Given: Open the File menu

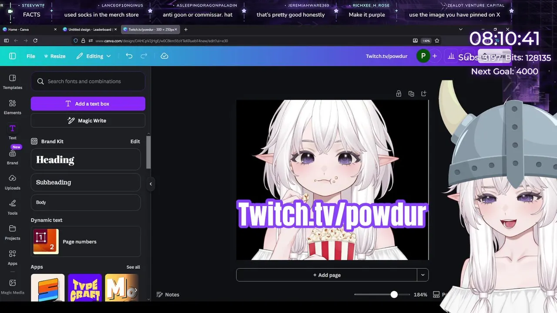Looking at the screenshot, I should click(30, 56).
